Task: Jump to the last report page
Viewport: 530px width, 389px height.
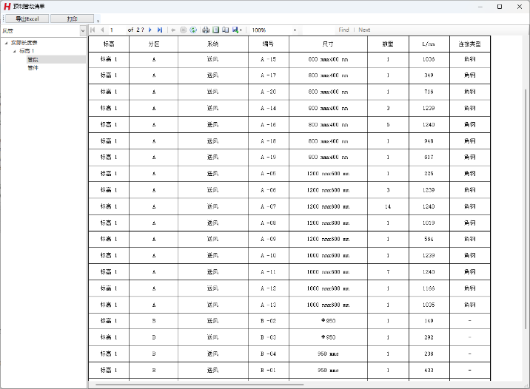Action: click(x=159, y=30)
